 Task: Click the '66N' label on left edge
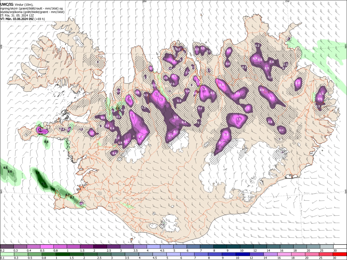pos(1,47)
